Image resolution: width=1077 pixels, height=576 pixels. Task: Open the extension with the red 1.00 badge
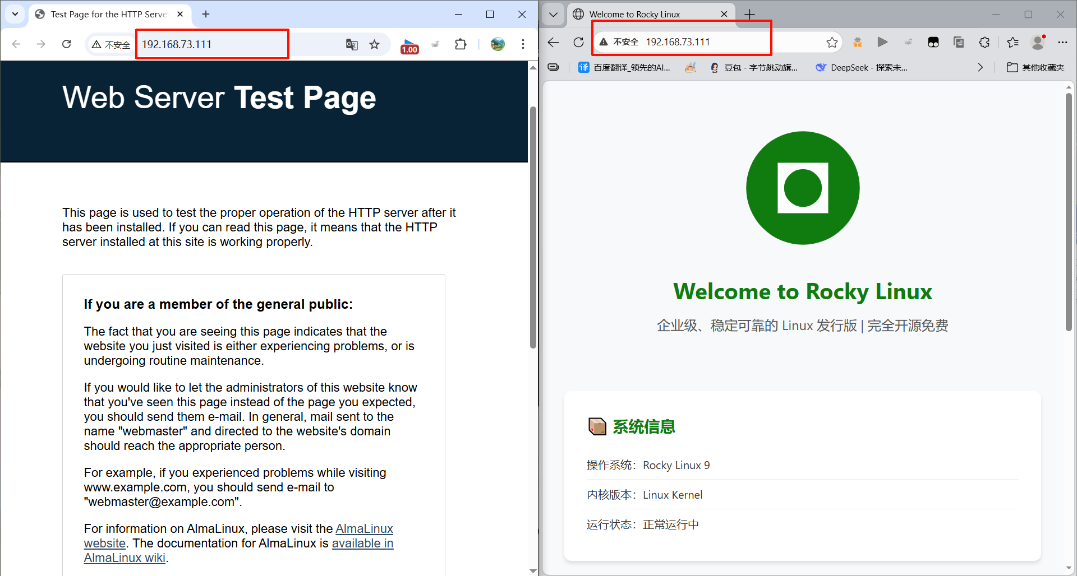pyautogui.click(x=409, y=45)
